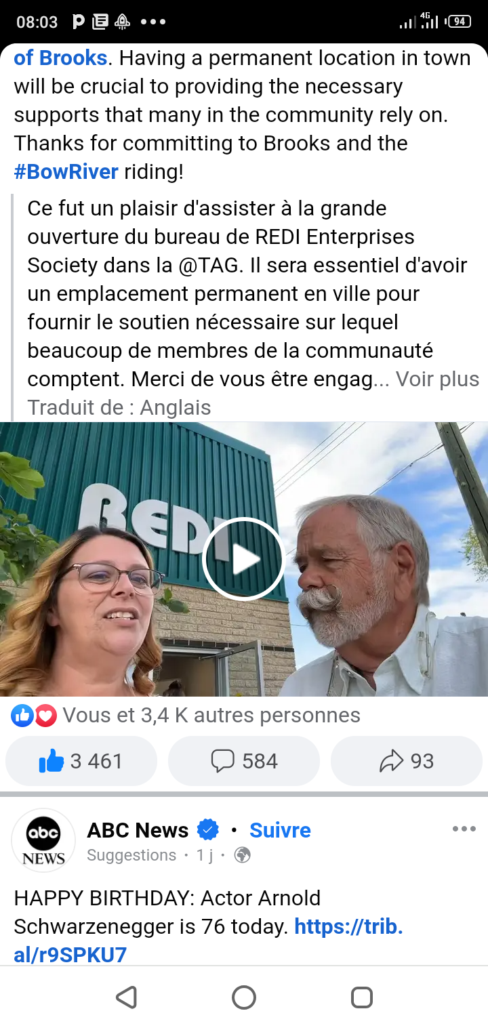Open the ABC News page name
This screenshot has height=1030, width=488.
coord(138,829)
